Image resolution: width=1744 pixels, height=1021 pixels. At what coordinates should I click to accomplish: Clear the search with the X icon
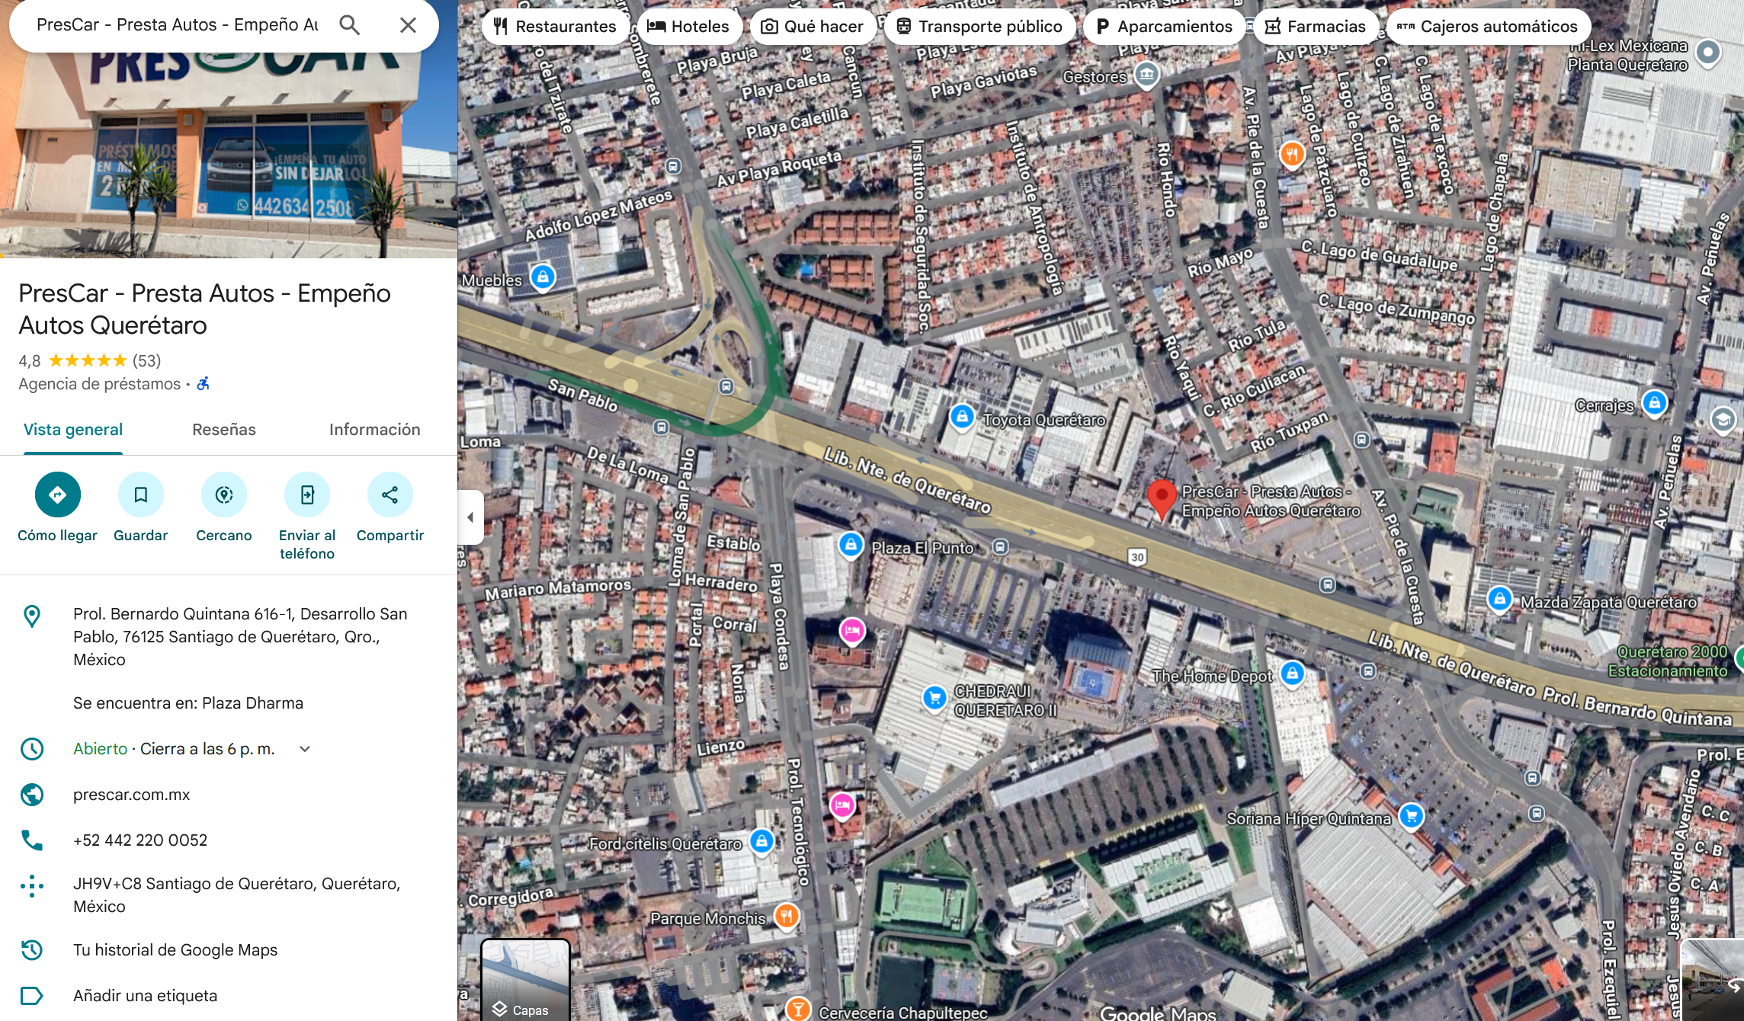tap(408, 25)
